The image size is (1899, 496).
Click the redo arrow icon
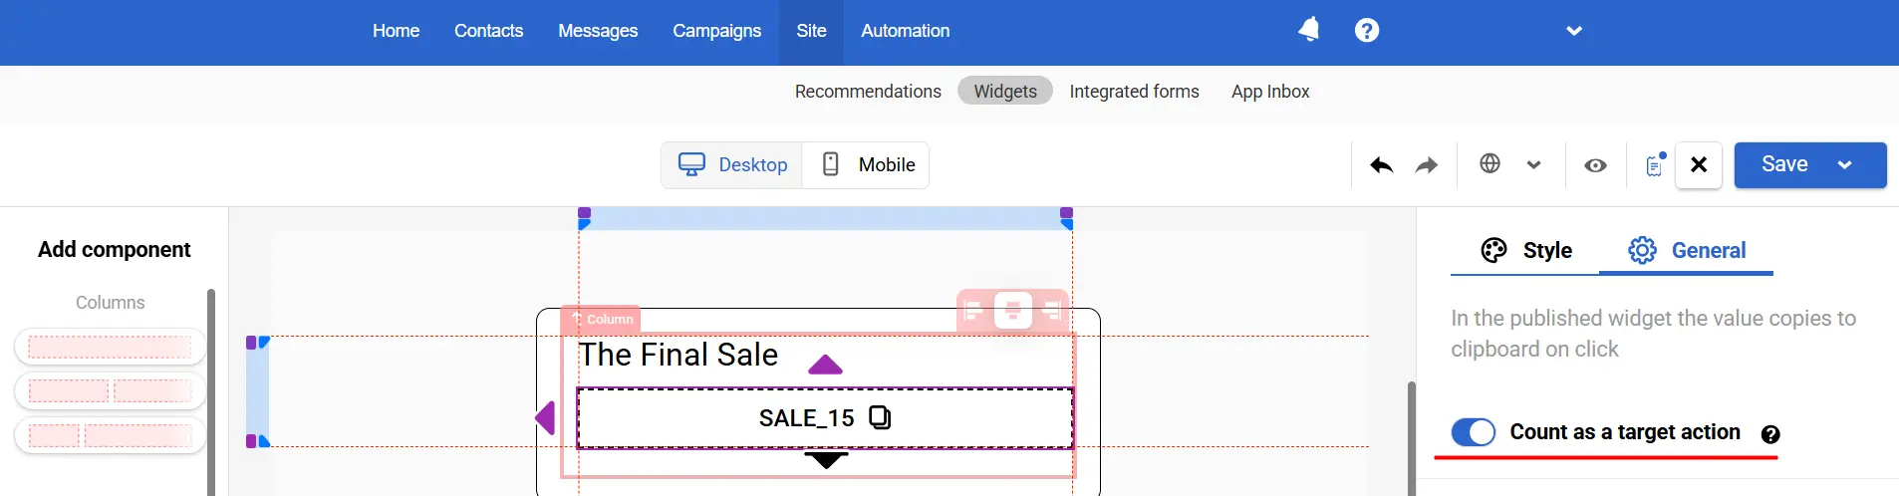[1427, 165]
